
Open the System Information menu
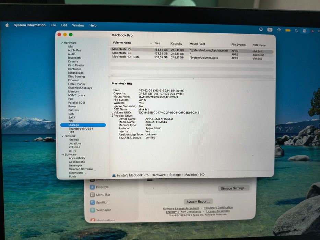pos(29,25)
